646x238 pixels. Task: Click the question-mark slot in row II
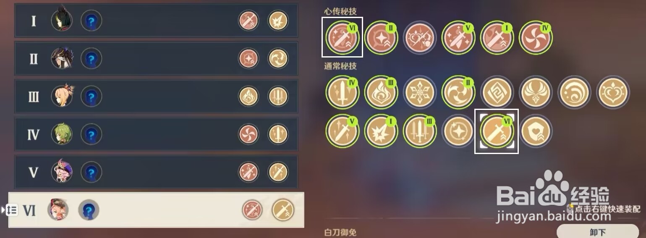(x=91, y=58)
